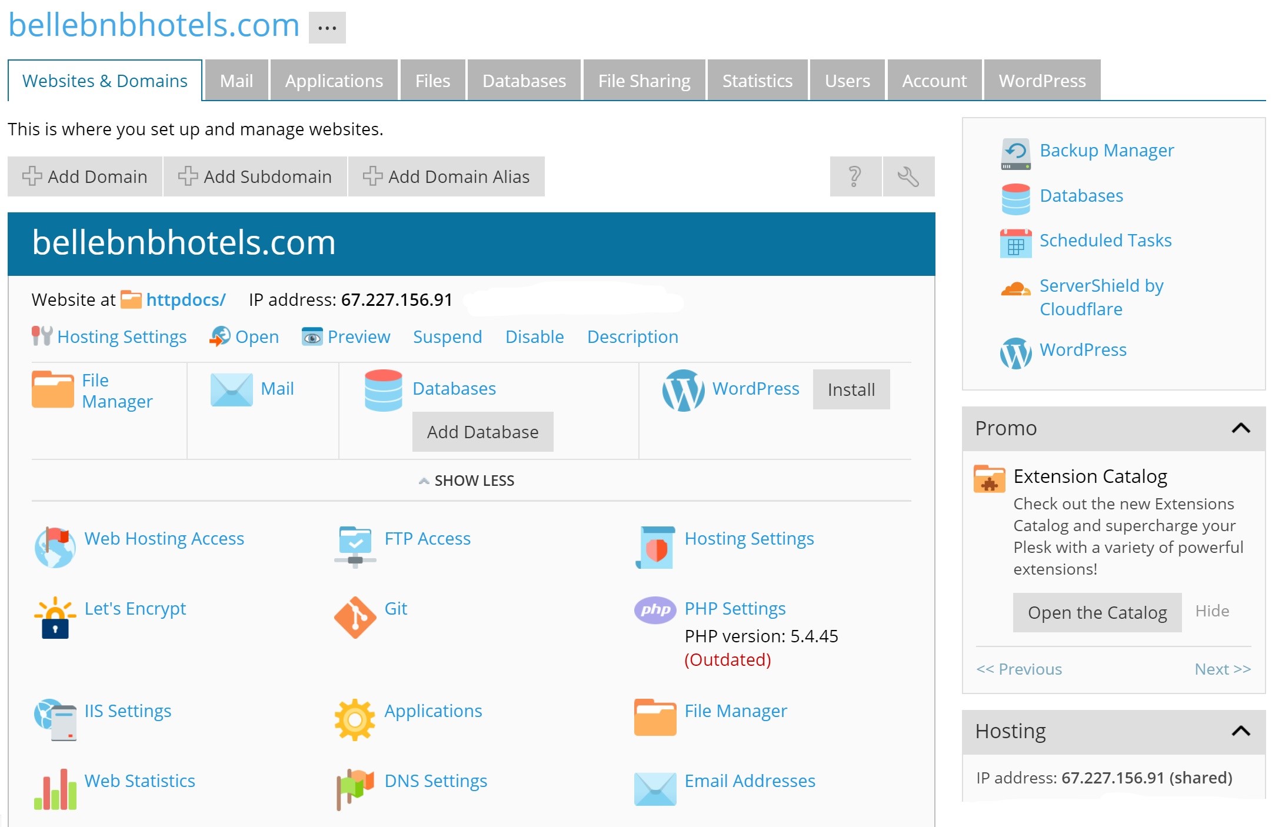Image resolution: width=1282 pixels, height=827 pixels.
Task: Switch to the Mail tab
Action: coord(237,81)
